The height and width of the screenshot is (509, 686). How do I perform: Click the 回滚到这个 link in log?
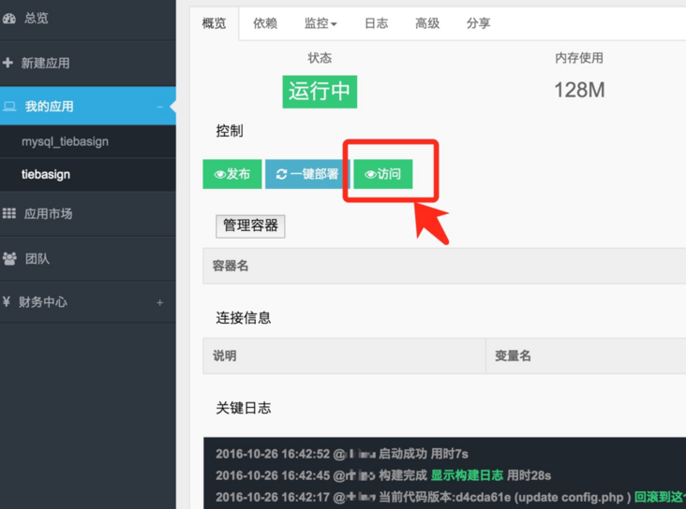(x=660, y=497)
